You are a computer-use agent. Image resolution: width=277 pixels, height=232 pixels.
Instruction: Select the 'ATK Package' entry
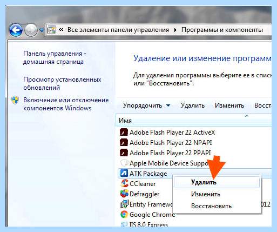(x=148, y=174)
